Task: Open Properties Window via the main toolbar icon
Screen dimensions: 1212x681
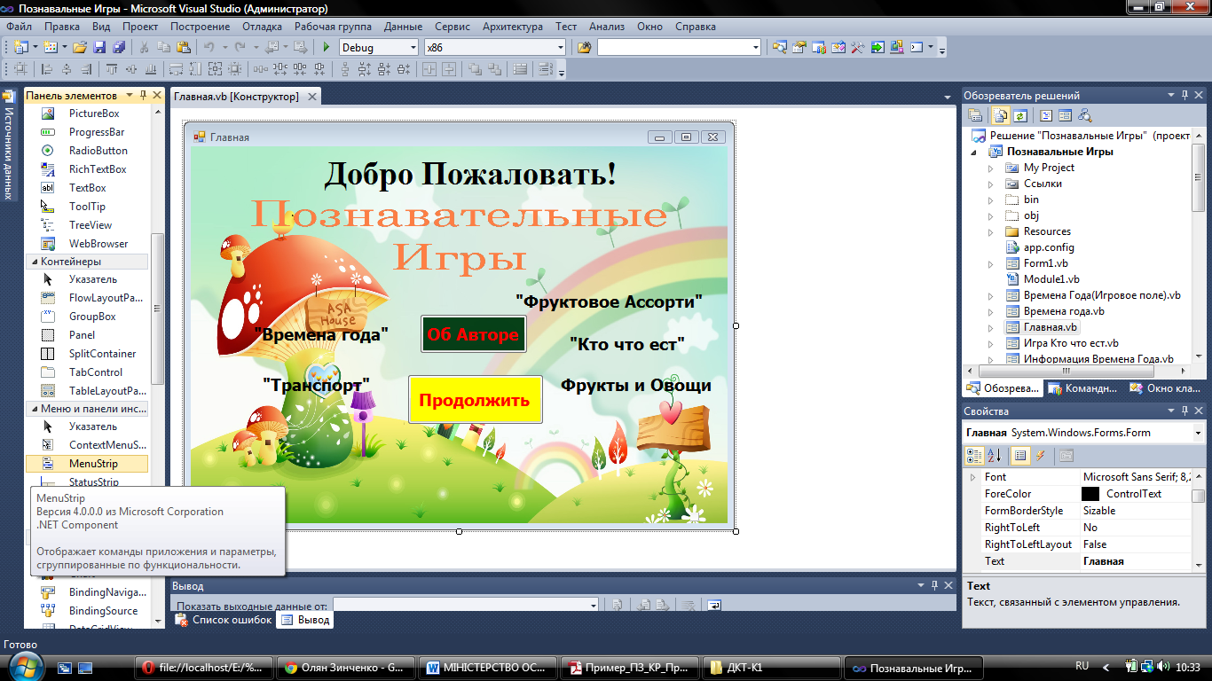Action: pyautogui.click(x=799, y=47)
